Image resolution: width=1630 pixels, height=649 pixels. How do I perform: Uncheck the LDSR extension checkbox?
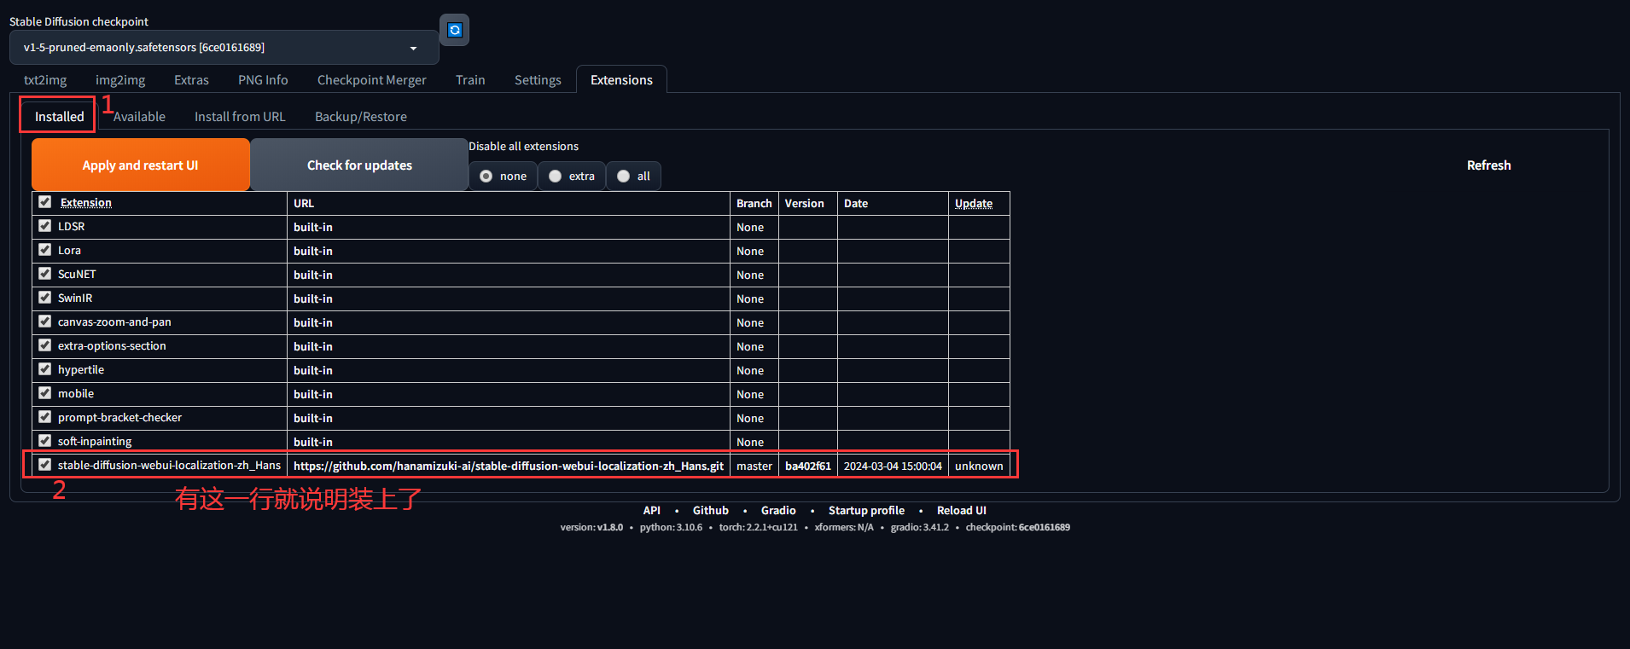[45, 226]
